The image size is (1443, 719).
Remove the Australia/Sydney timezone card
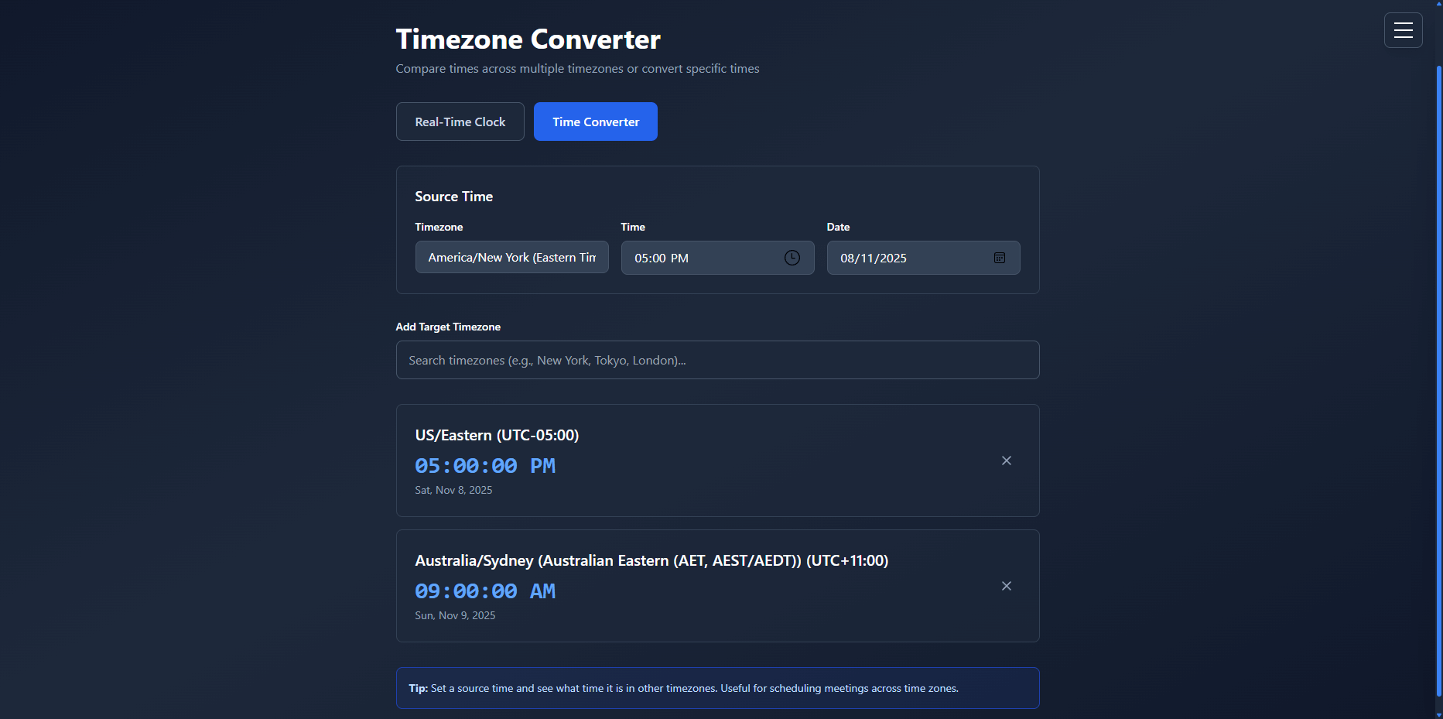point(1006,586)
